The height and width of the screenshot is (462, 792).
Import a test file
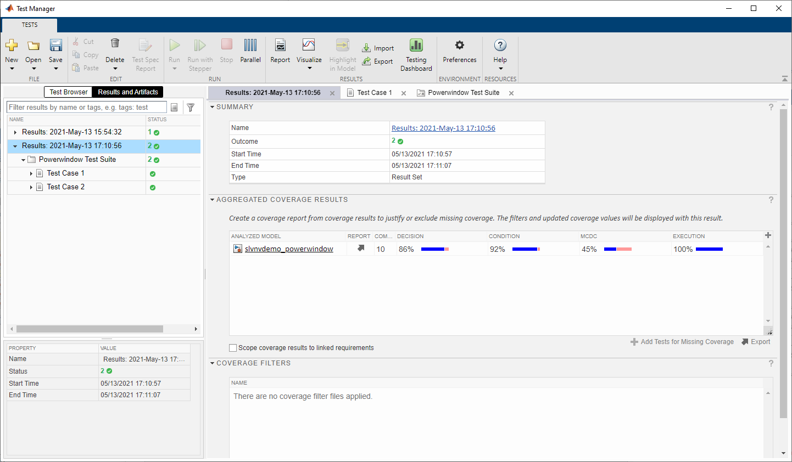(378, 48)
